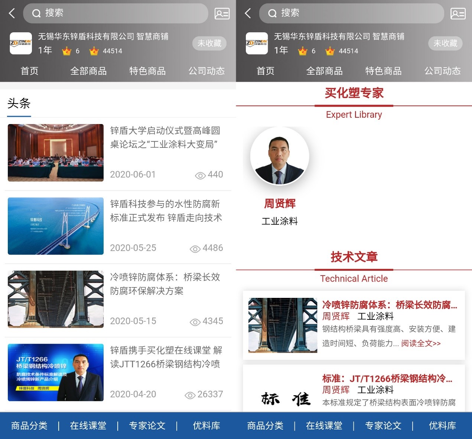Tap the search magnifier icon on right screen
Screen dimensions: 472x439
click(x=273, y=13)
